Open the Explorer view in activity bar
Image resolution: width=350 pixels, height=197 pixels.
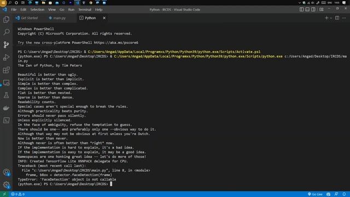(x=6, y=20)
